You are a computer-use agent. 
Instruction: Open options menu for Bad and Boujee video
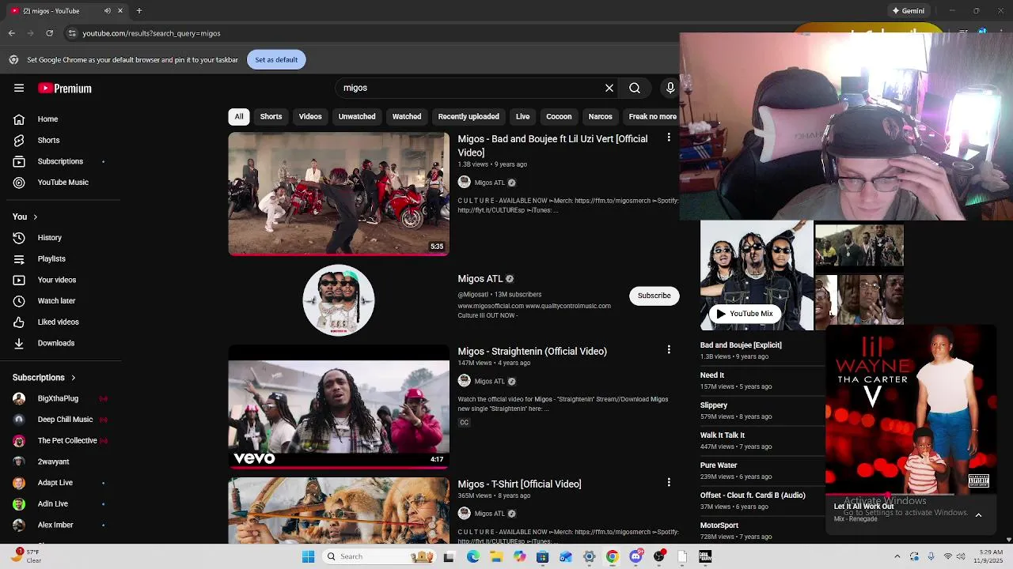[x=669, y=138]
